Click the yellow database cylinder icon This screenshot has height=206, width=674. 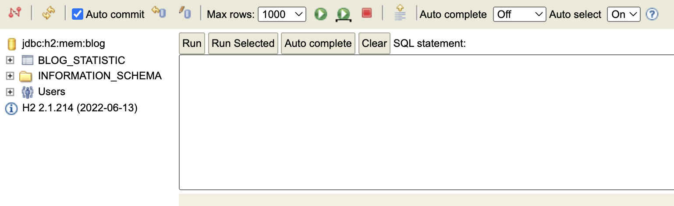tap(11, 44)
